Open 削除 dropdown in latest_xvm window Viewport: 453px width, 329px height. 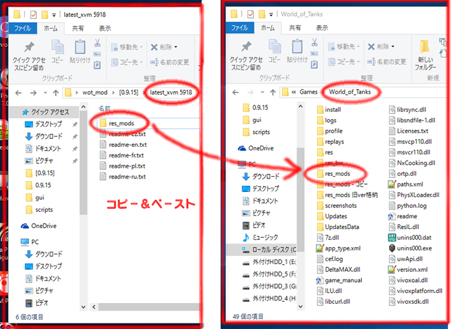coord(164,47)
